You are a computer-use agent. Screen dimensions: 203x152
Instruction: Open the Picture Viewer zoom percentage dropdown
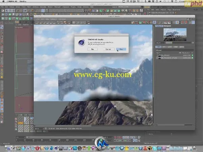pyautogui.click(x=39, y=128)
